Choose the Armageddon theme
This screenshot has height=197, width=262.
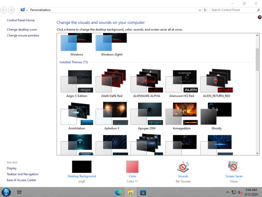[181, 116]
